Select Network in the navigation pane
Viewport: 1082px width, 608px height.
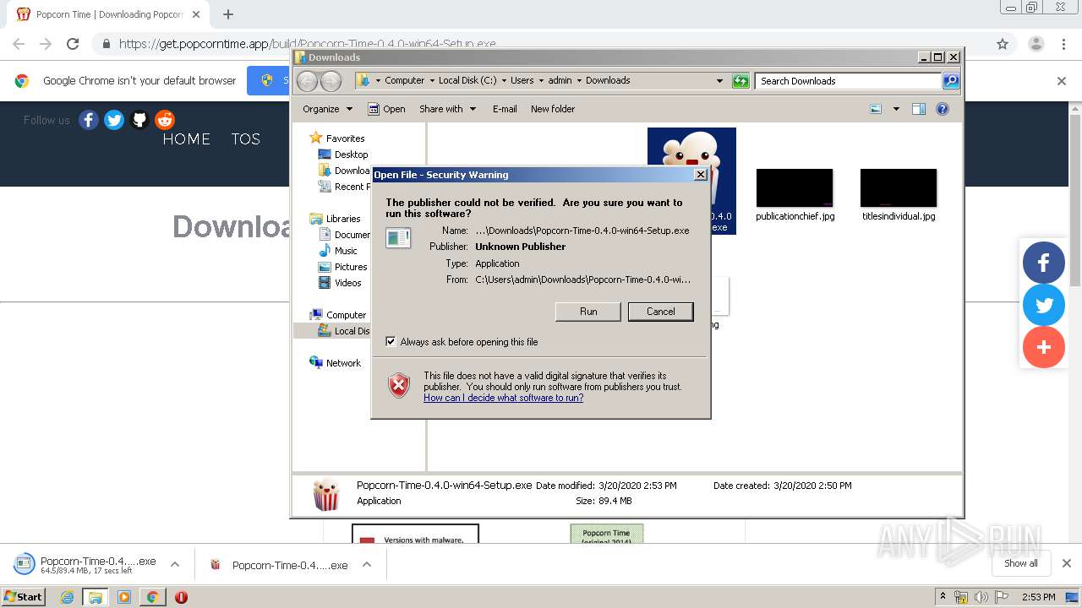click(336, 363)
